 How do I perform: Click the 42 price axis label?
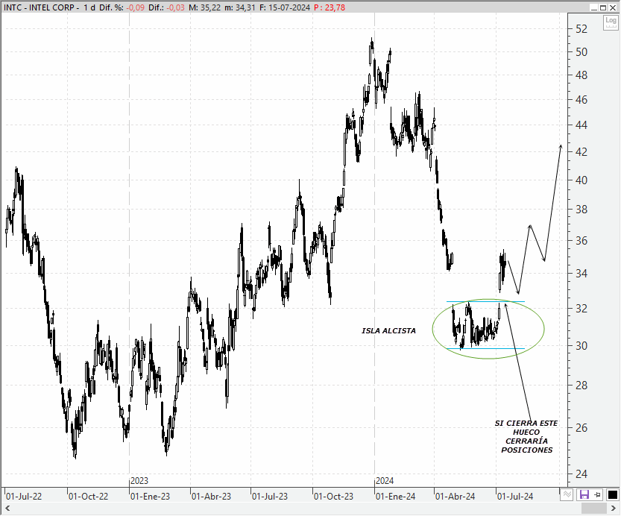[581, 151]
